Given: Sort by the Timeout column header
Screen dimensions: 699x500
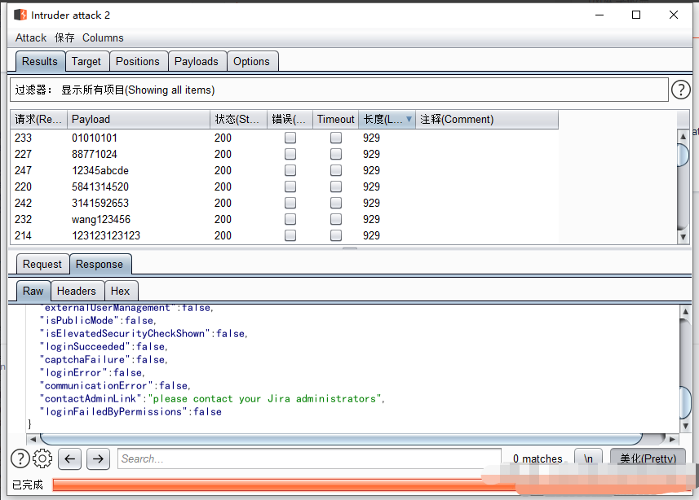Looking at the screenshot, I should 336,120.
